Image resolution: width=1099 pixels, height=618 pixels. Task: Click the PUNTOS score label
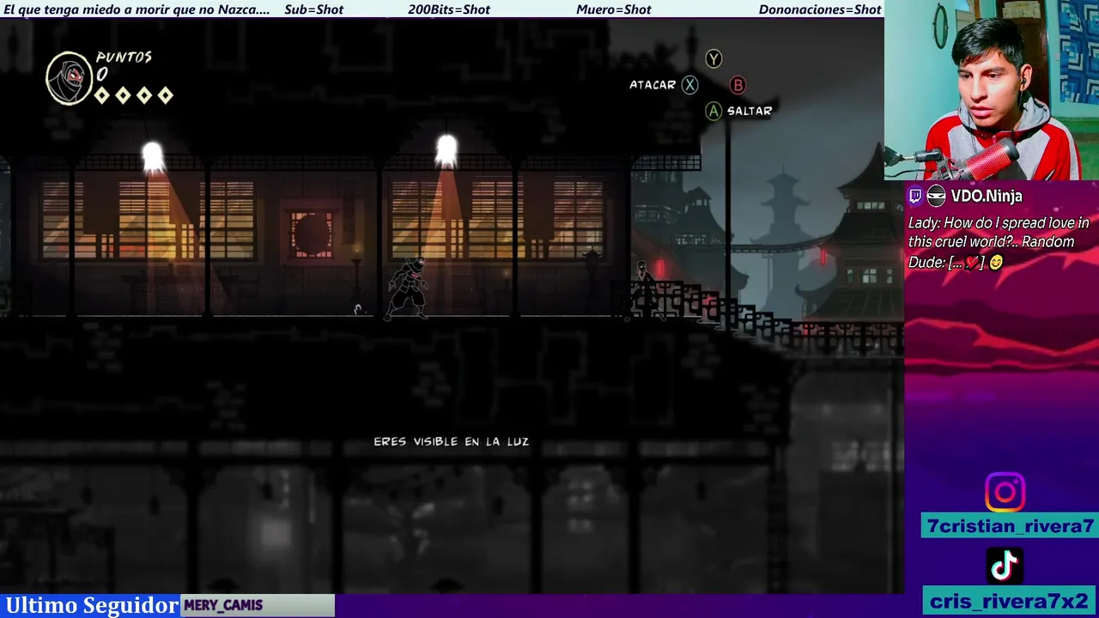click(124, 58)
